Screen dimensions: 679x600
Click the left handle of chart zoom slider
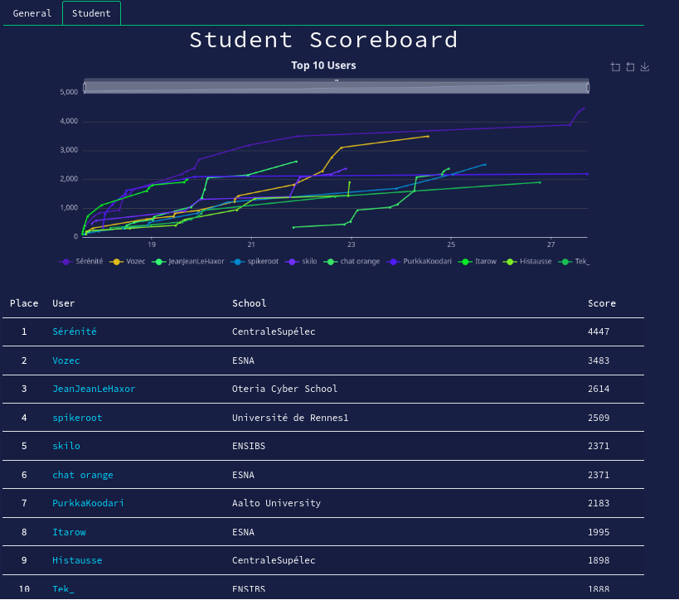tap(85, 88)
